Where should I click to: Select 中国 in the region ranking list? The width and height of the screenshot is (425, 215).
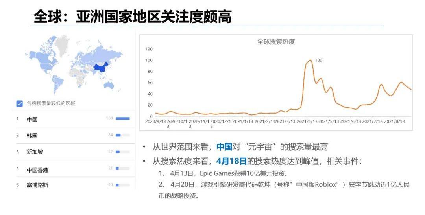32,119
